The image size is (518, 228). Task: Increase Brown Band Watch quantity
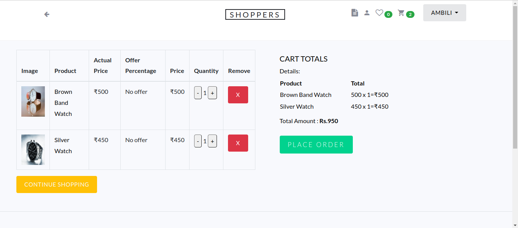(212, 93)
